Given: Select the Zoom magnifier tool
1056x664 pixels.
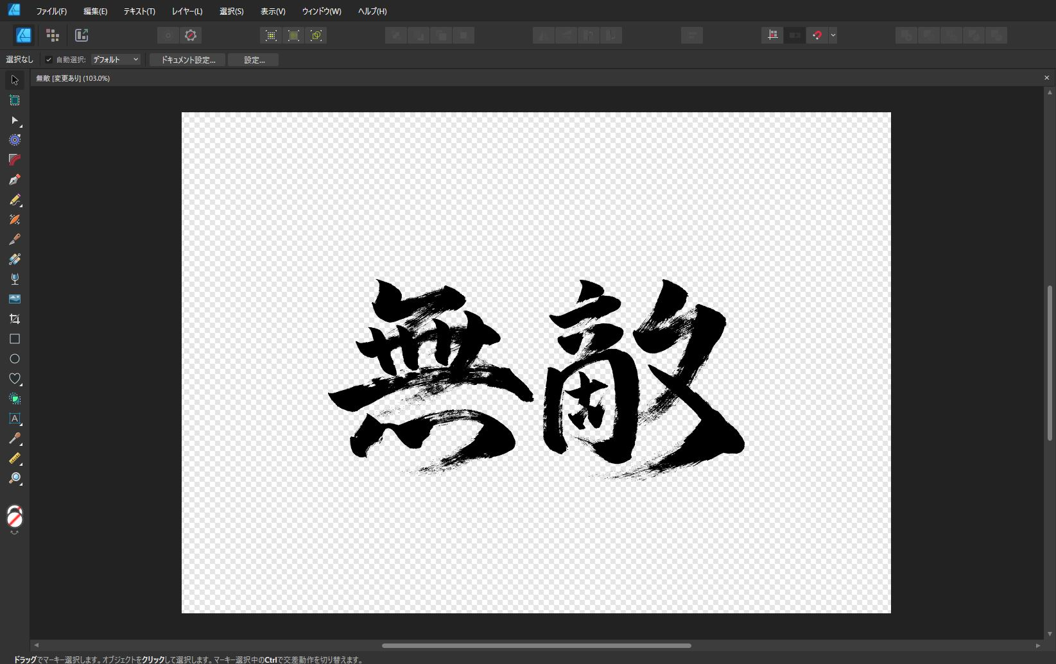Looking at the screenshot, I should tap(14, 478).
